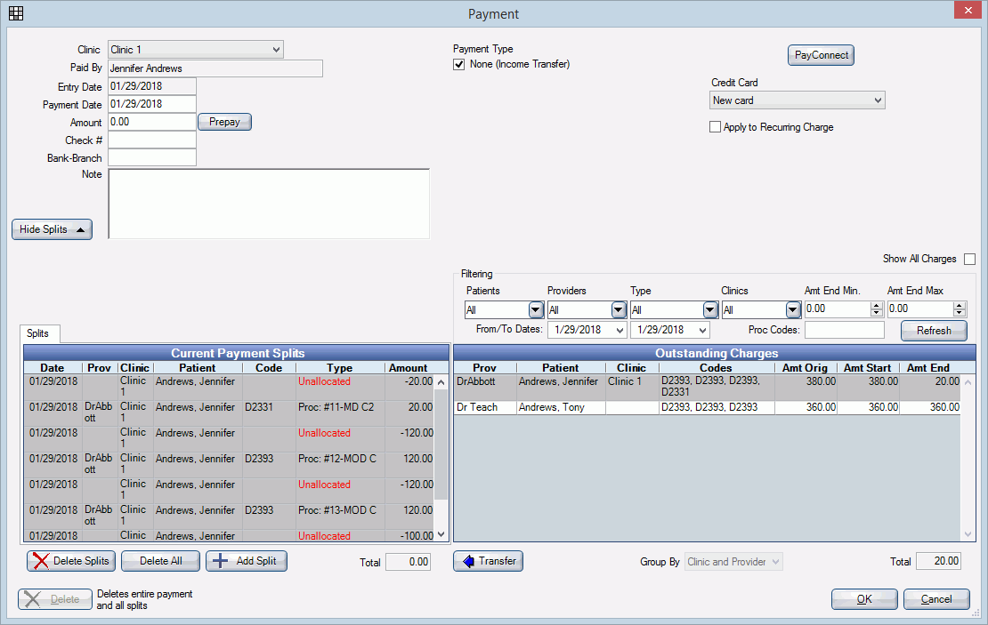Screen dimensions: 988x625
Task: Check the Show All Charges box
Action: 969,259
